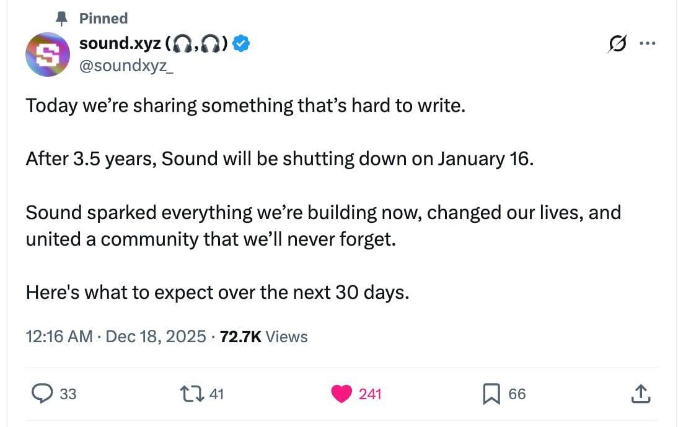Click the 41 reposts count
Screen dimensions: 678x427
coord(216,394)
